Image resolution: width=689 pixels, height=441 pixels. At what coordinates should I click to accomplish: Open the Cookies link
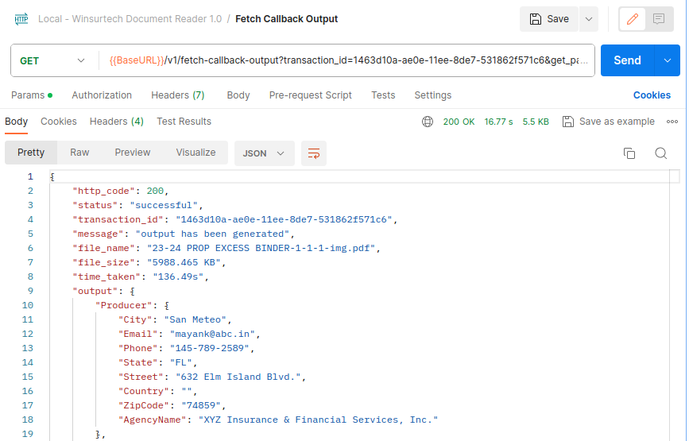click(x=652, y=95)
